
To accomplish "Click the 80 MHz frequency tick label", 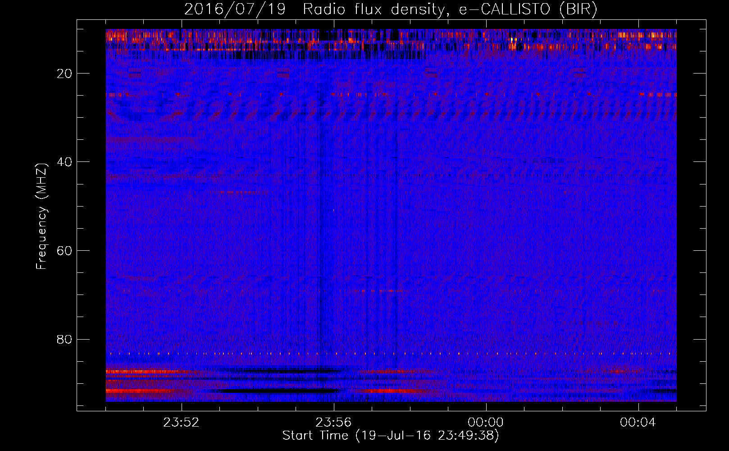I will click(x=65, y=339).
